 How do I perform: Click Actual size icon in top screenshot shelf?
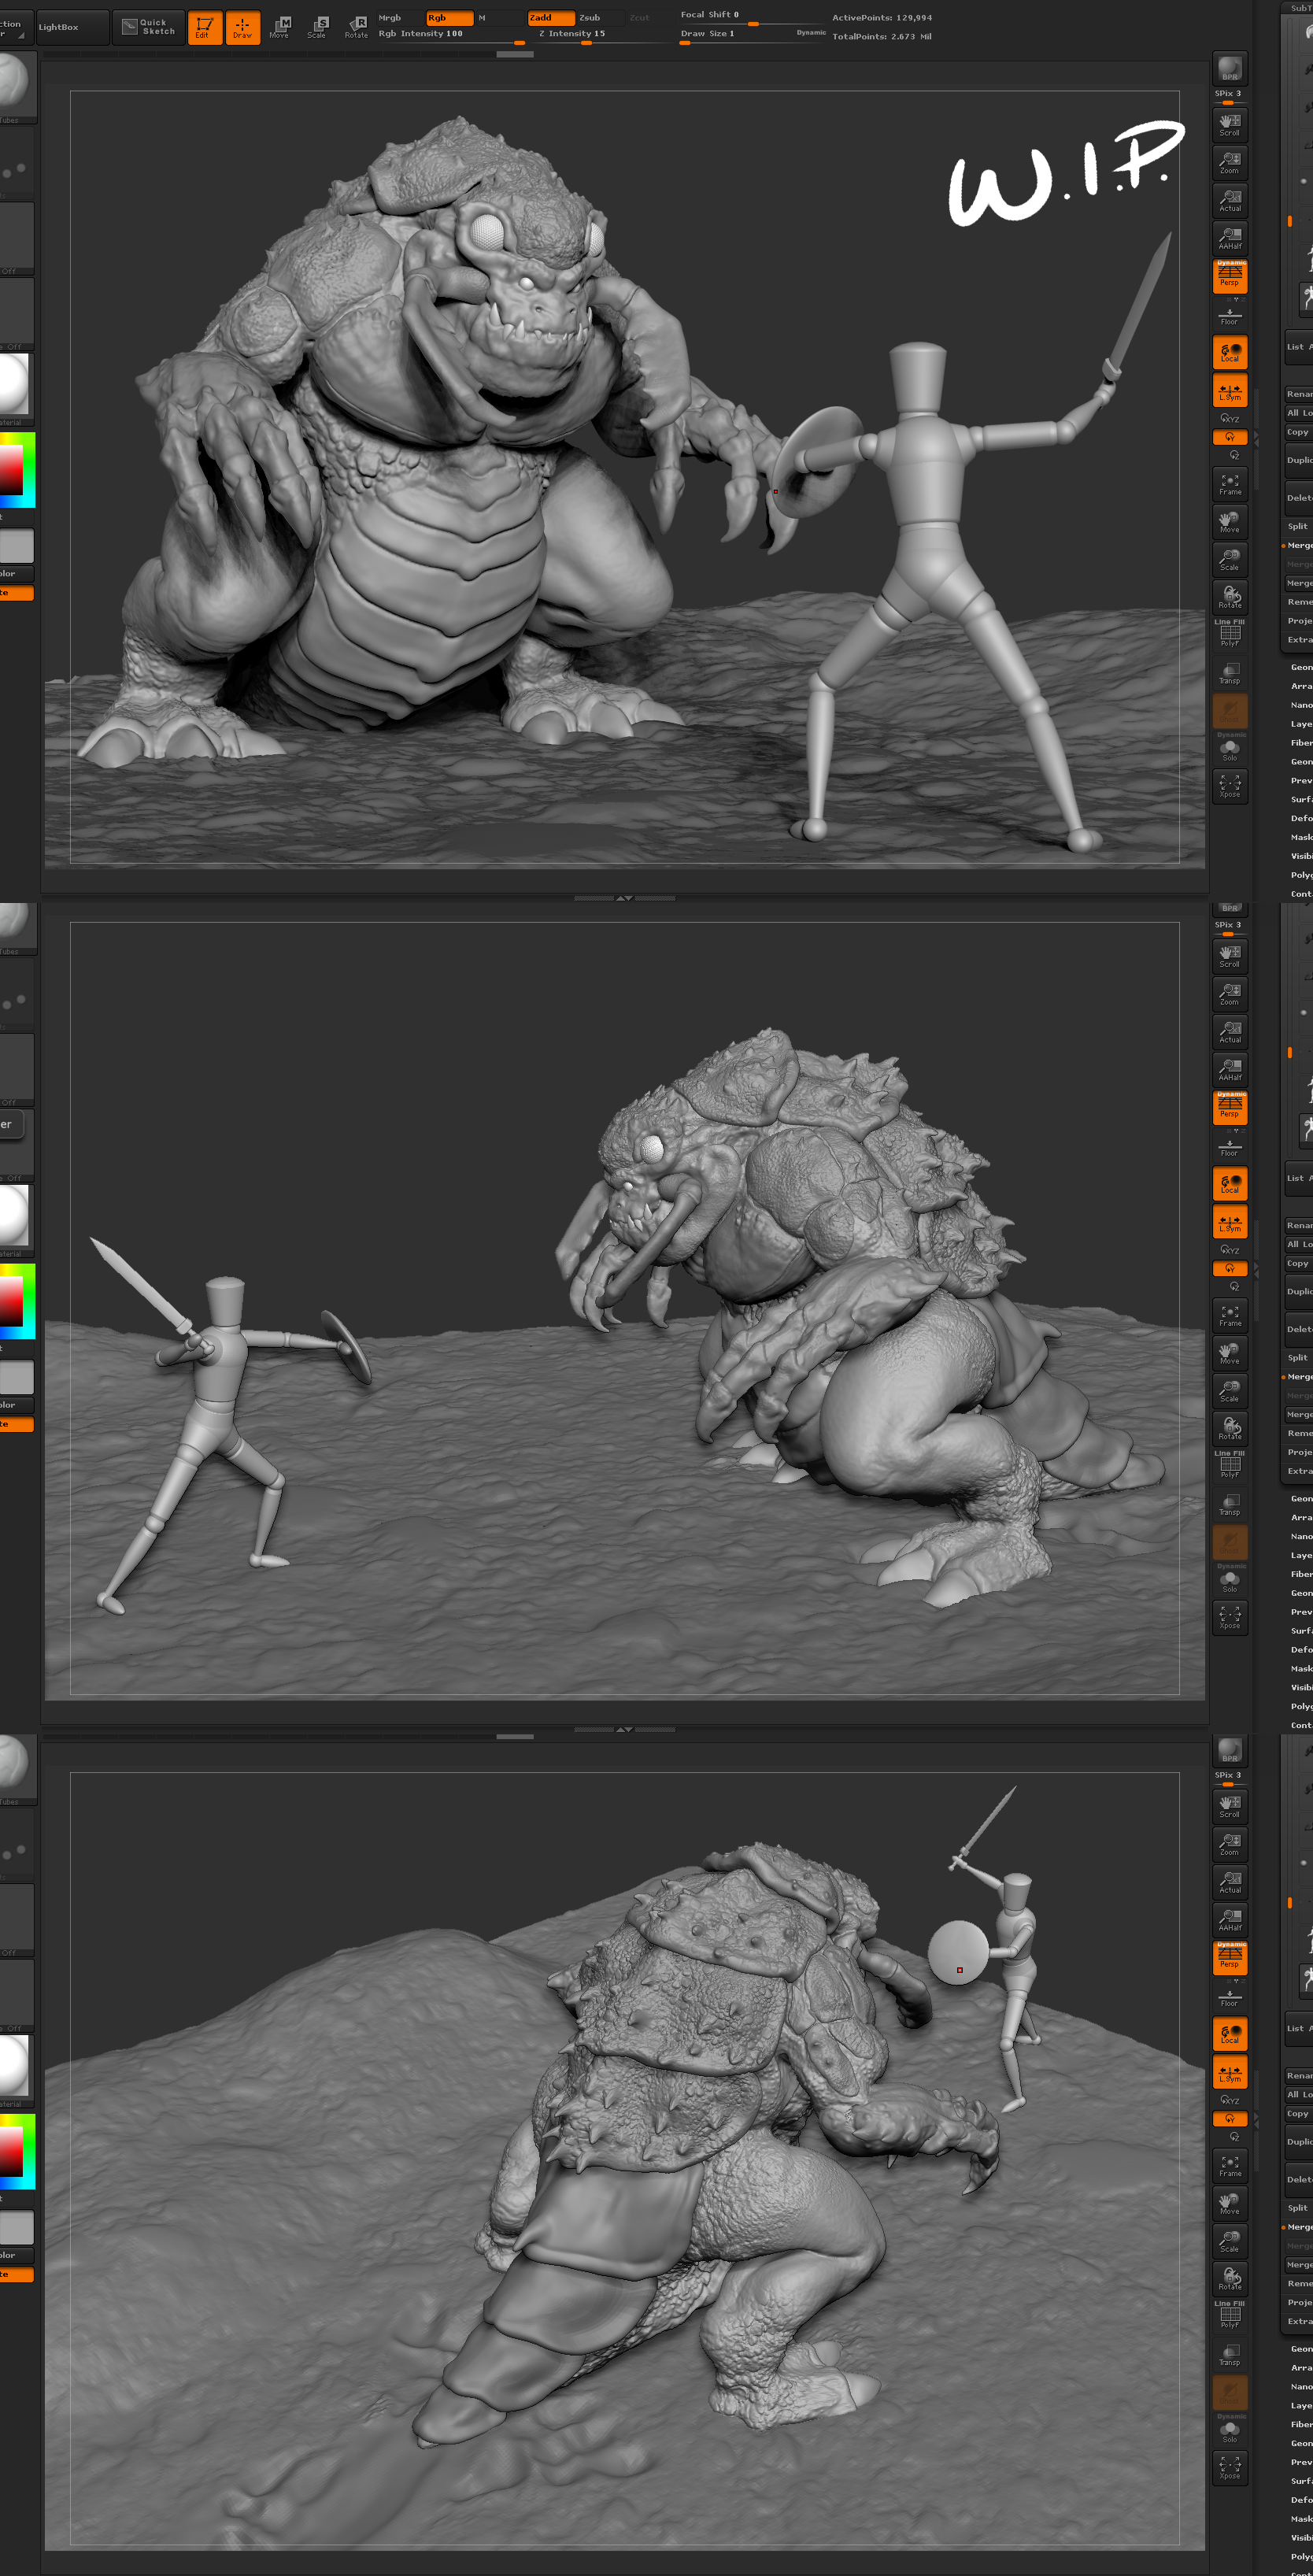1230,201
